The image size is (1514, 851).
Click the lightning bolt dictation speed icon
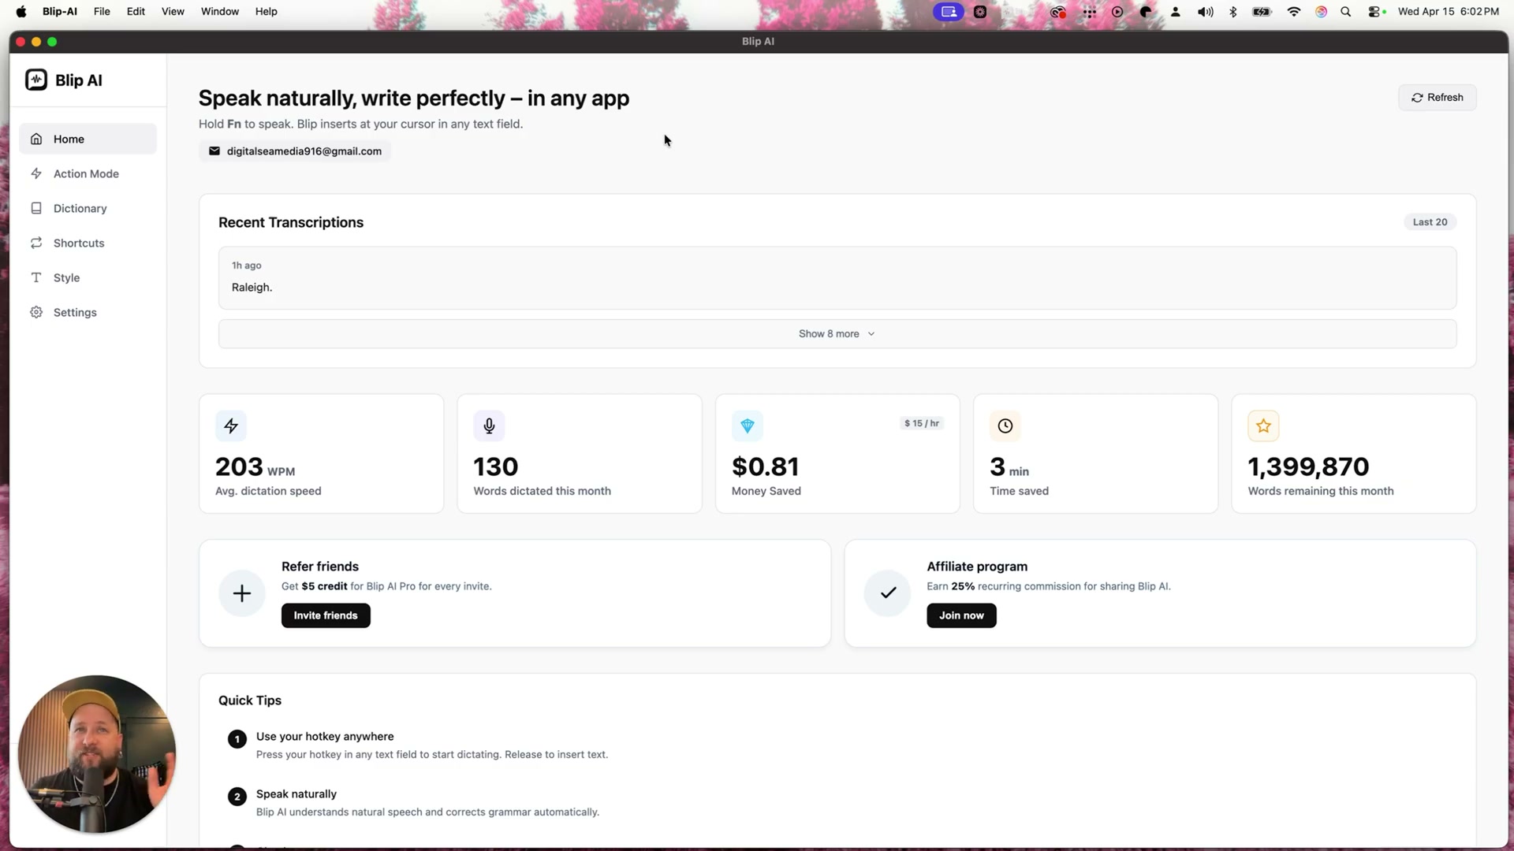click(231, 425)
